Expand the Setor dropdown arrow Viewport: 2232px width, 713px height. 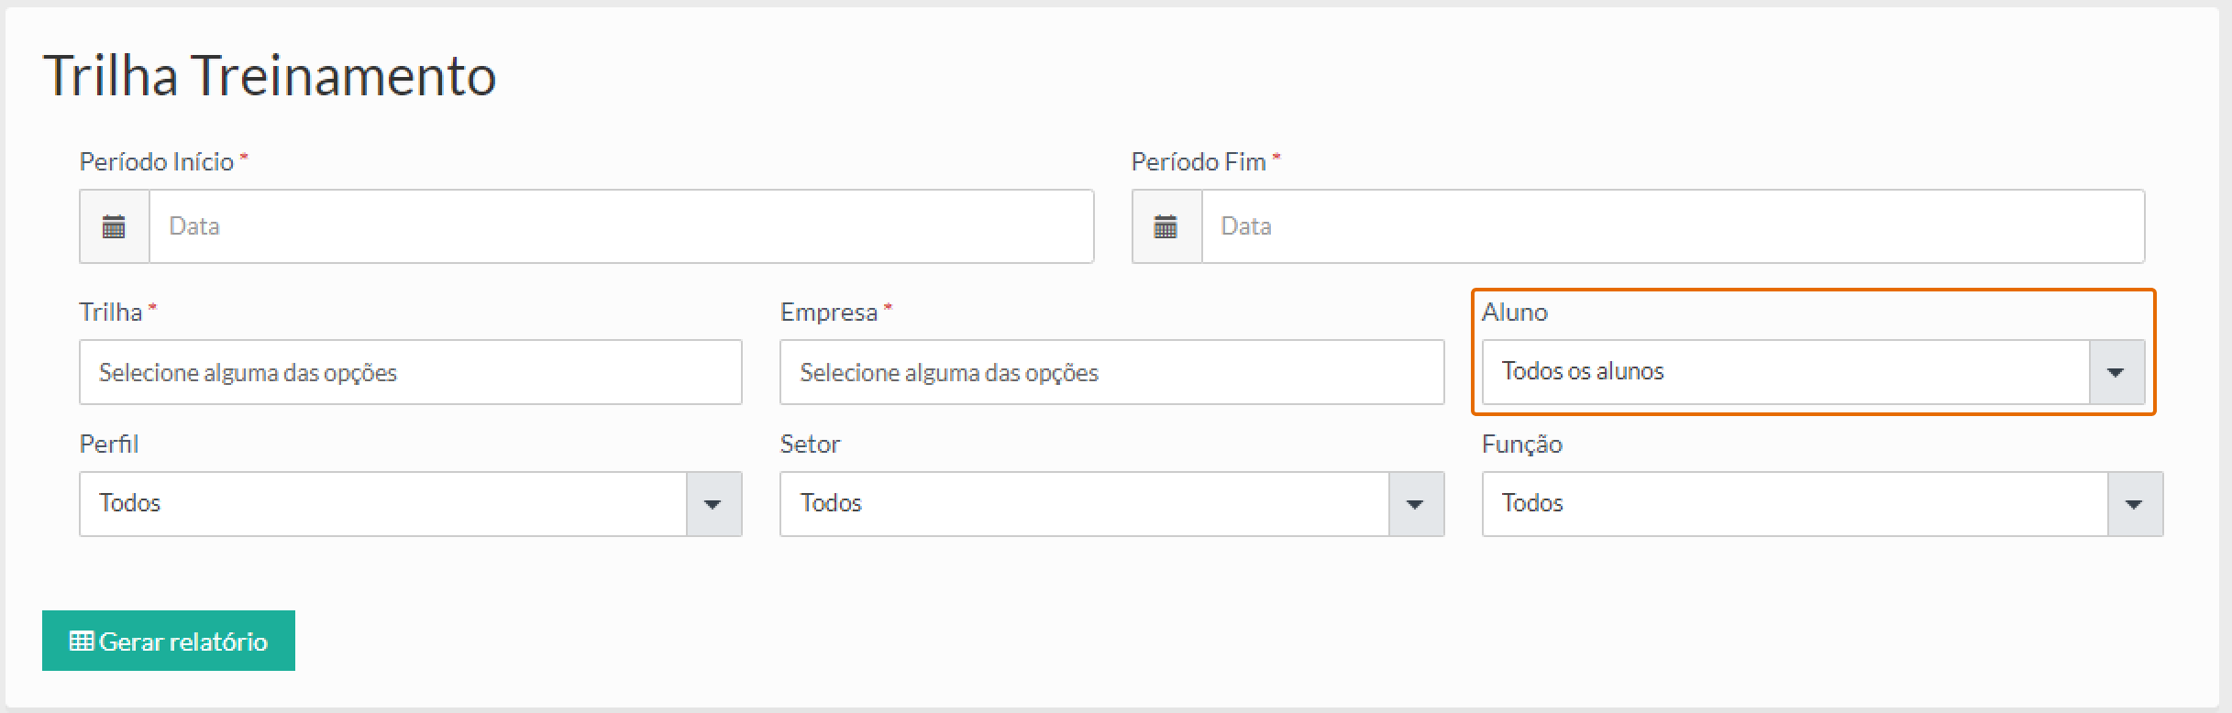pyautogui.click(x=1415, y=504)
